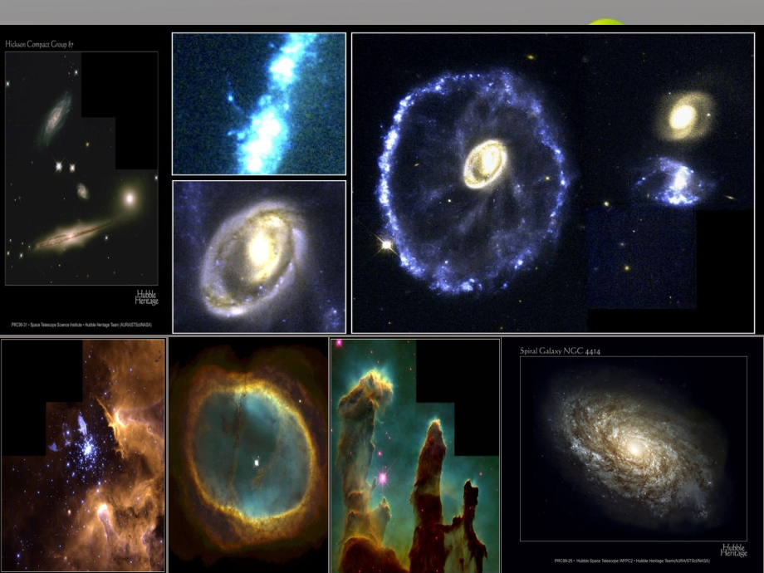Select the orange nebula with blue star cluster
The height and width of the screenshot is (573, 764).
[83, 455]
